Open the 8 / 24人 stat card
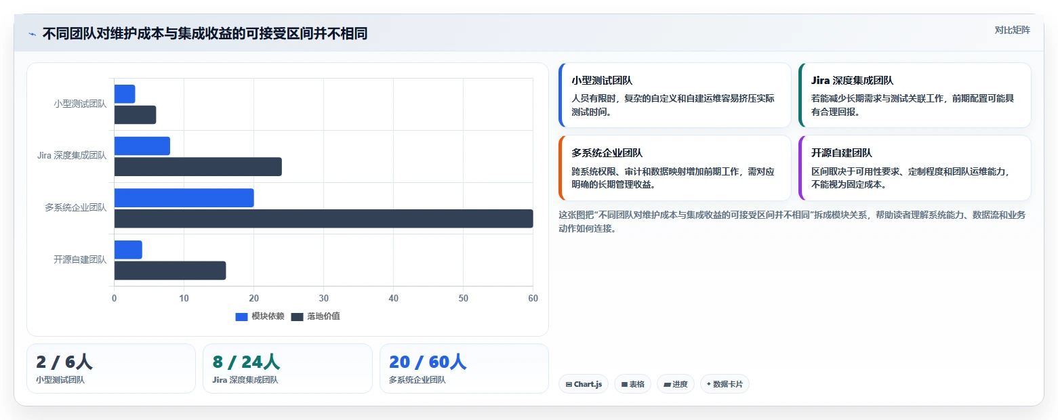Viewport: 1058px width, 420px height. pos(287,369)
